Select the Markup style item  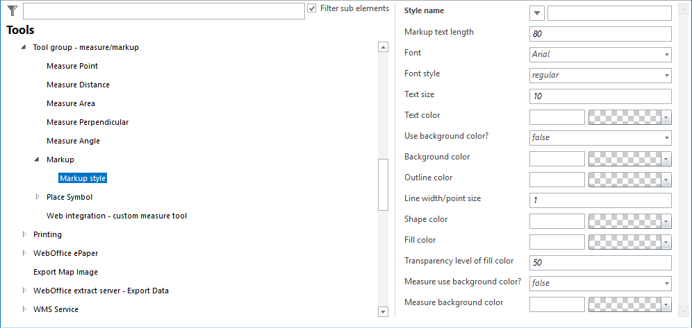[83, 178]
